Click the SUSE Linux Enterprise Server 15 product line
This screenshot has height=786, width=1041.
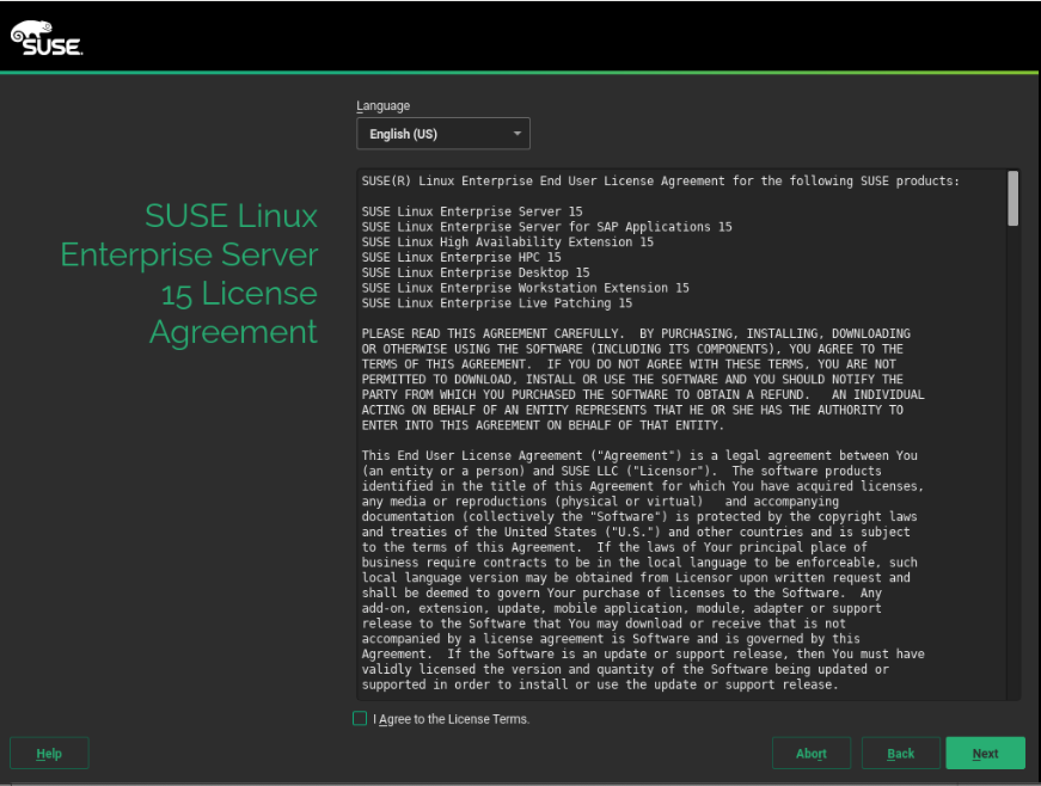(x=472, y=211)
